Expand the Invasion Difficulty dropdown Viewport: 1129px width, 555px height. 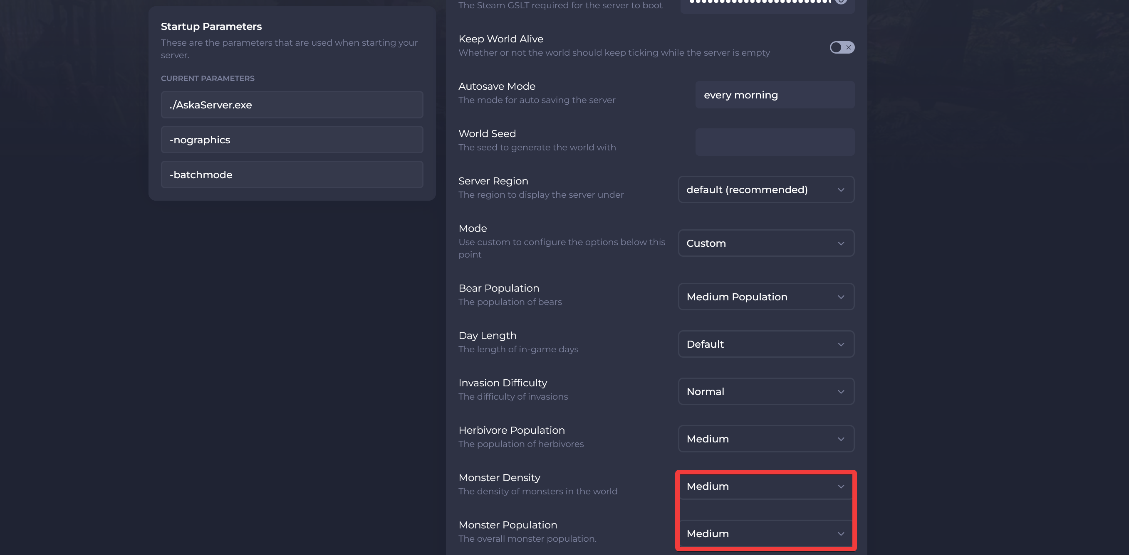pos(766,391)
